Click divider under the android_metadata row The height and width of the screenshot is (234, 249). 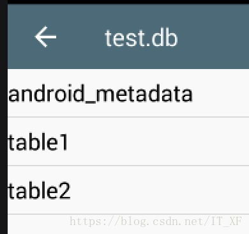[128, 117]
